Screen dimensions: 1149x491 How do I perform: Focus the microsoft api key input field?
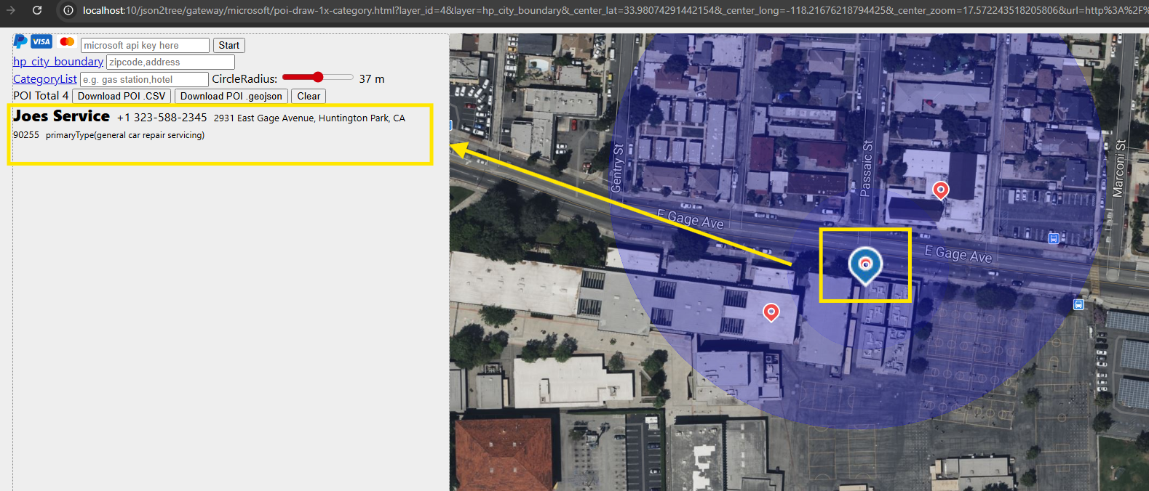pos(145,45)
